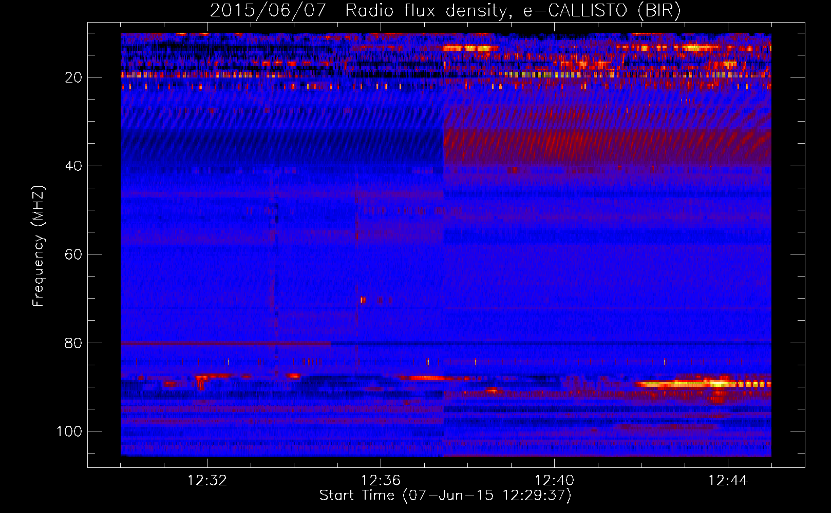Click the plot title '2015/06/07 Radio flux density, e-CALLISTO (BIR)'
The height and width of the screenshot is (513, 831).
[445, 11]
